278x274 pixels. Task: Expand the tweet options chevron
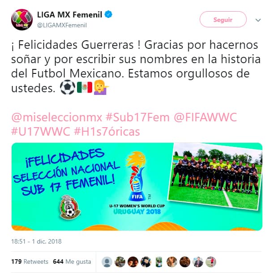[x=258, y=20]
